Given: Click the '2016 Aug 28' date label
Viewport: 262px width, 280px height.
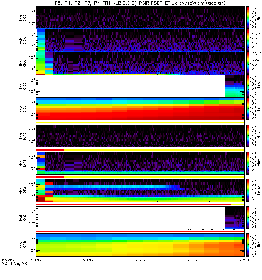Looking at the screenshot, I should (x=14, y=264).
